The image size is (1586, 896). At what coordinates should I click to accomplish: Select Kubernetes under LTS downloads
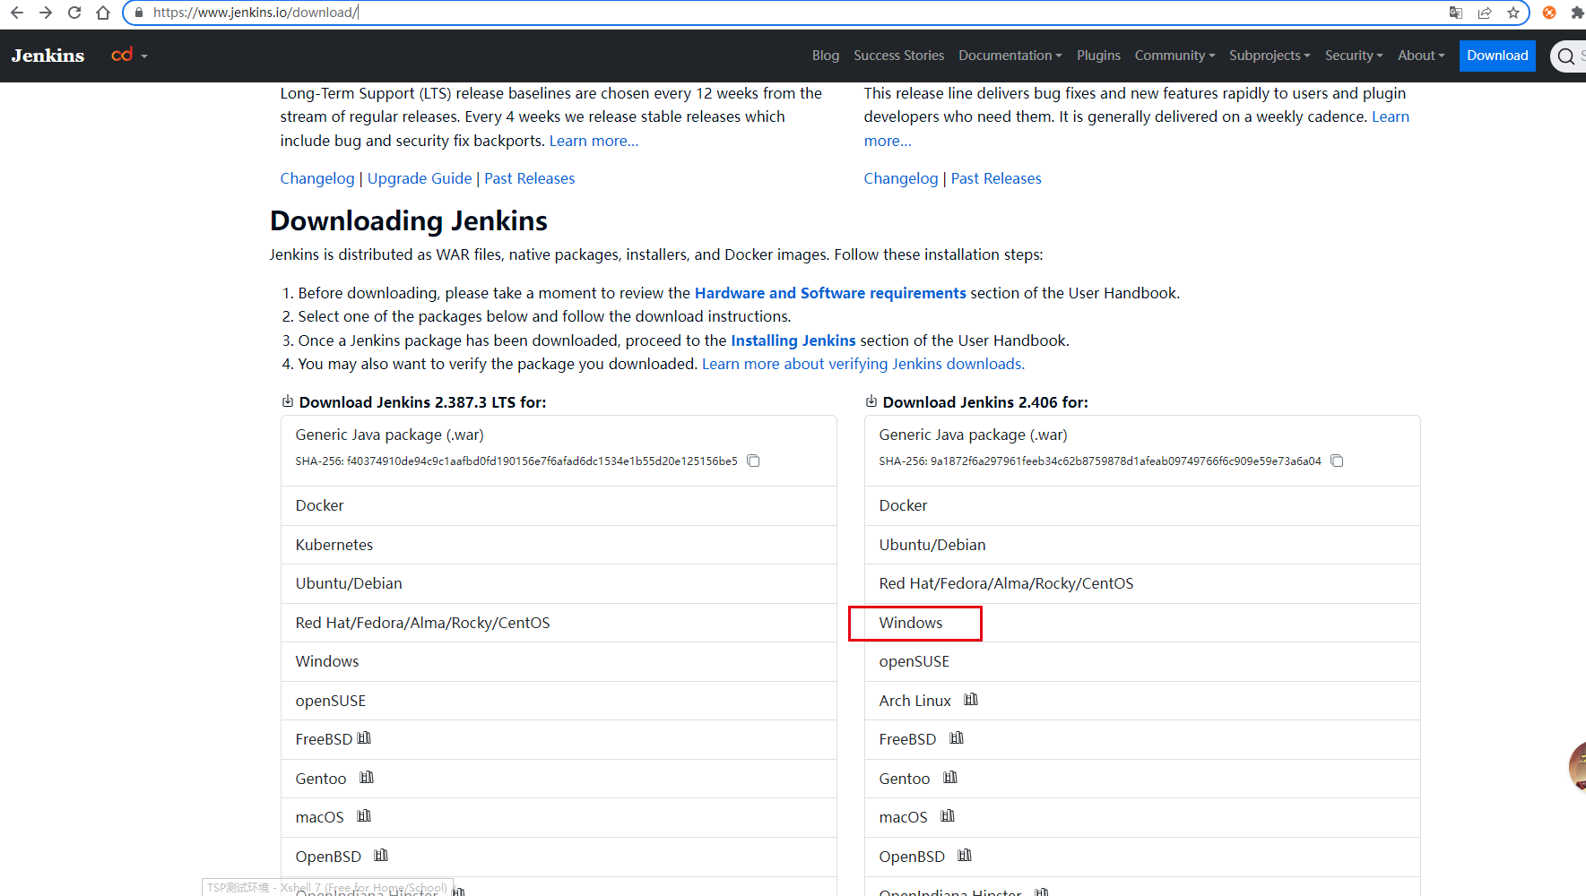point(559,545)
